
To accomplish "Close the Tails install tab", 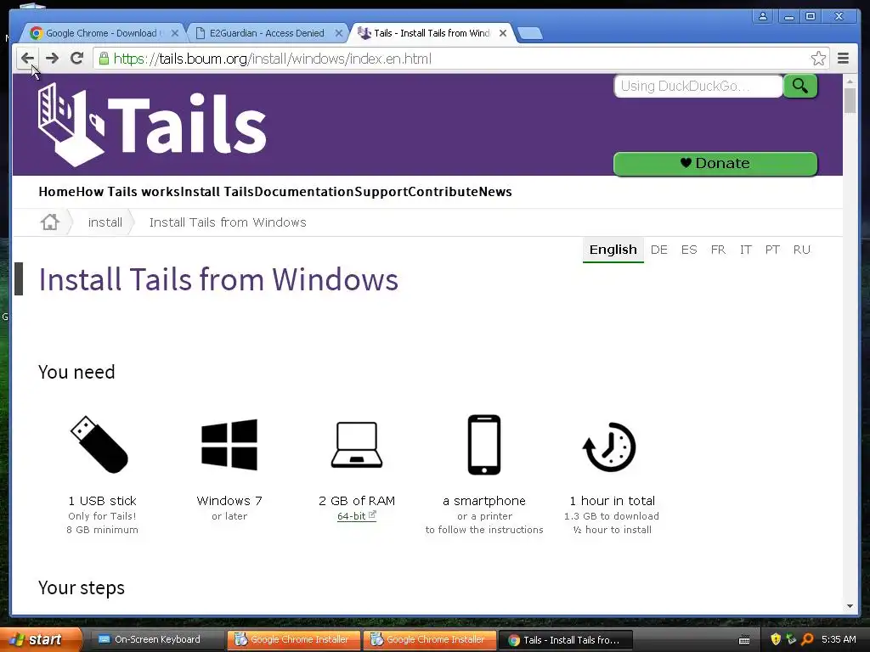I will [503, 33].
